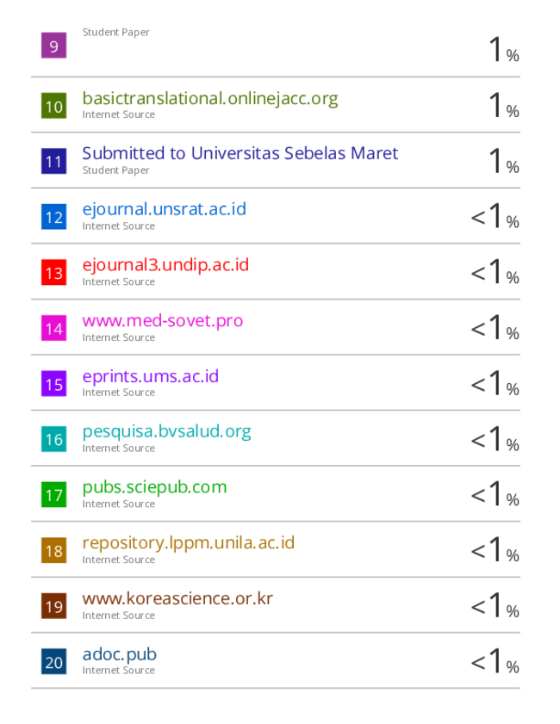Open www.med-sovet.pro source link

tap(163, 320)
